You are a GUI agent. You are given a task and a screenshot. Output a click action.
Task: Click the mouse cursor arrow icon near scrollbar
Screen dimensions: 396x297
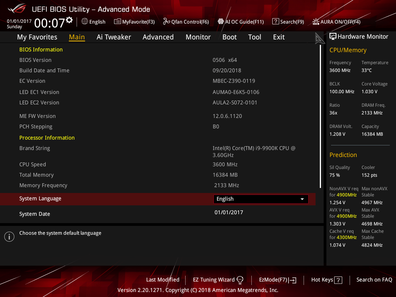coord(319,38)
